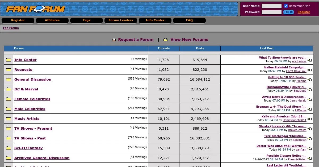Viewport: 319px width, 167px height.
Task: Open thread "Doctor Who ABCs #46: Warrien..."
Action: click(282, 146)
